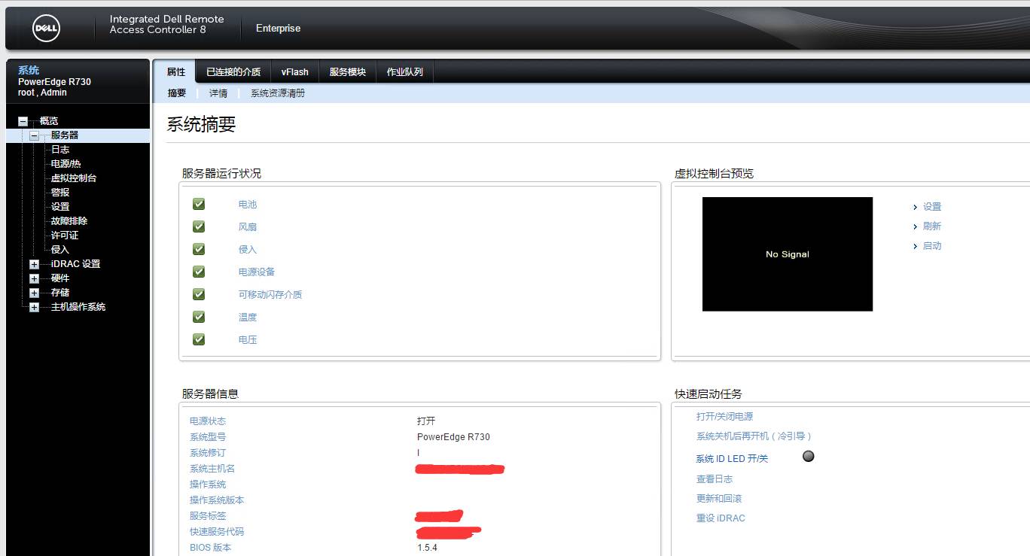Expand the 硬件 tree node
1030x556 pixels.
(x=34, y=278)
